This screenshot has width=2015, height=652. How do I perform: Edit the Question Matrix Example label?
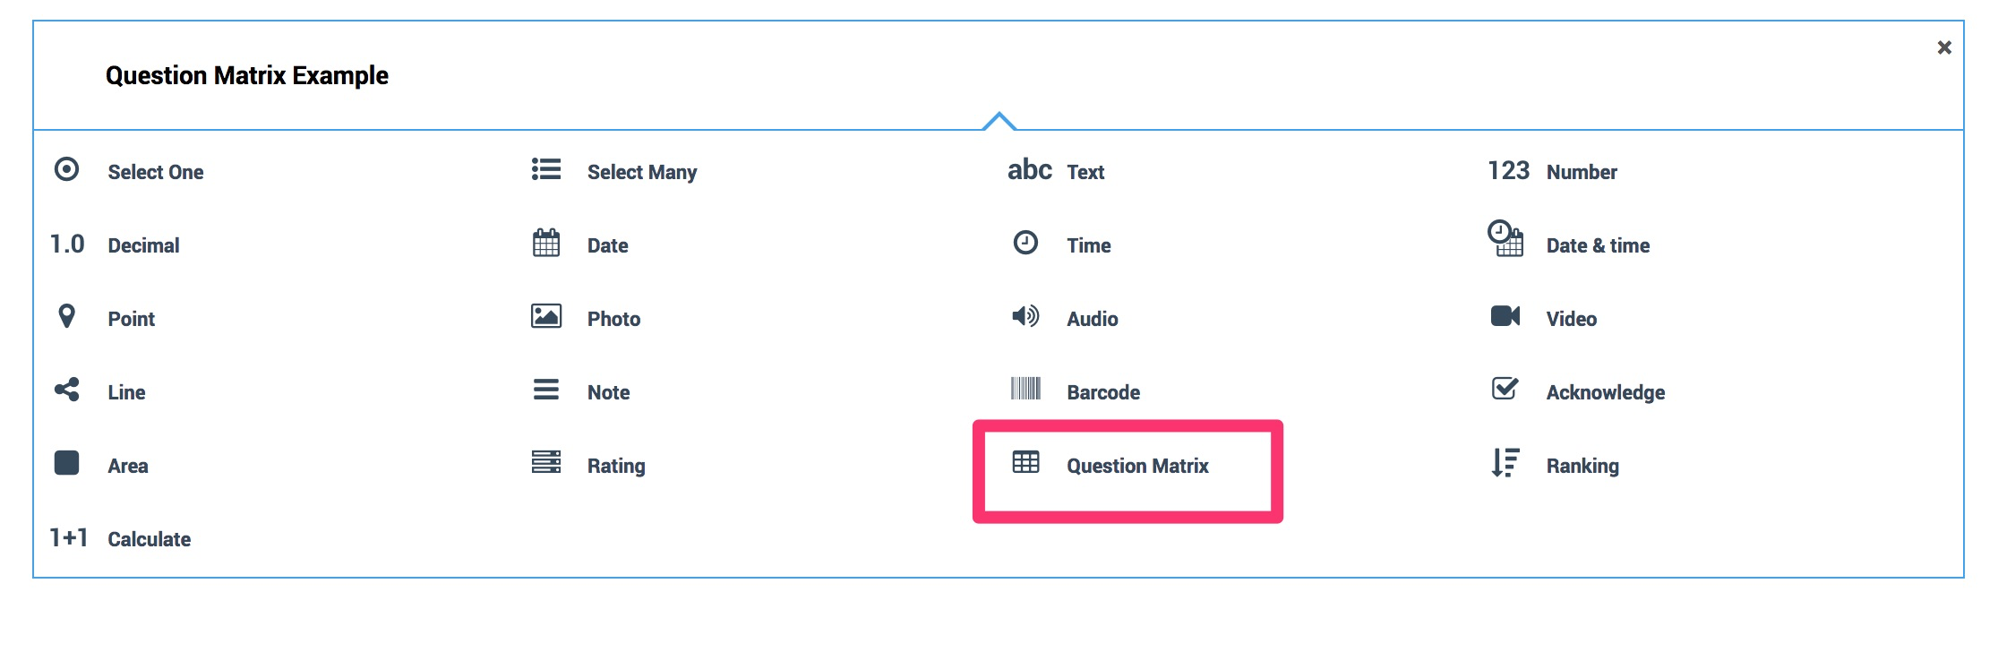[247, 76]
